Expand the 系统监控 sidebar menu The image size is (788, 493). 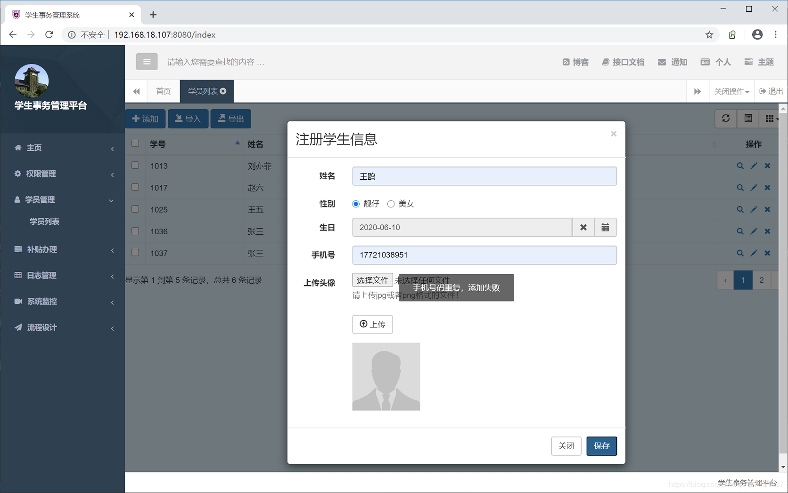(x=63, y=301)
